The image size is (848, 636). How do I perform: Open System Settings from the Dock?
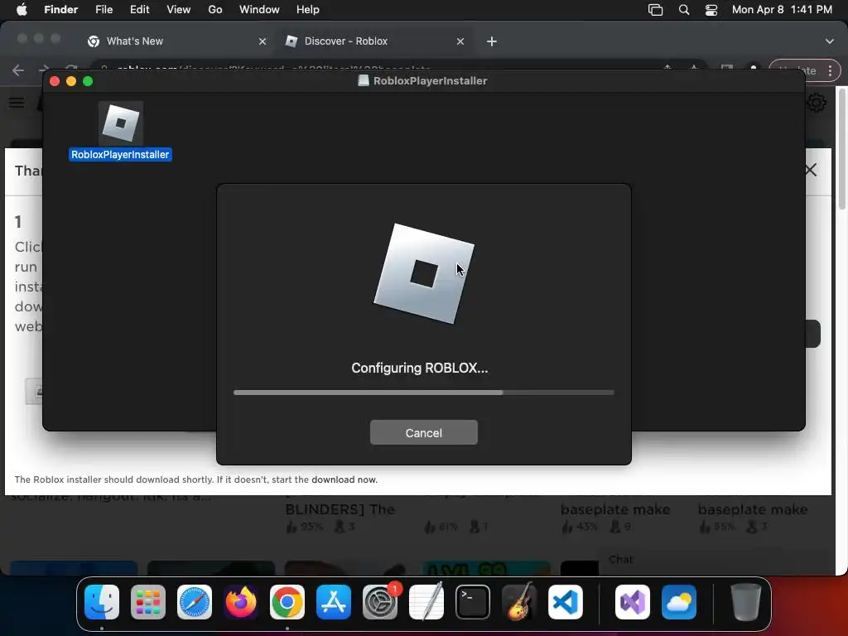tap(380, 602)
